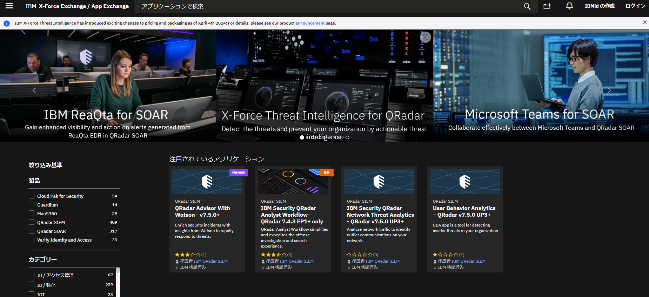
Task: Click the blue info icon in banner
Action: point(7,23)
